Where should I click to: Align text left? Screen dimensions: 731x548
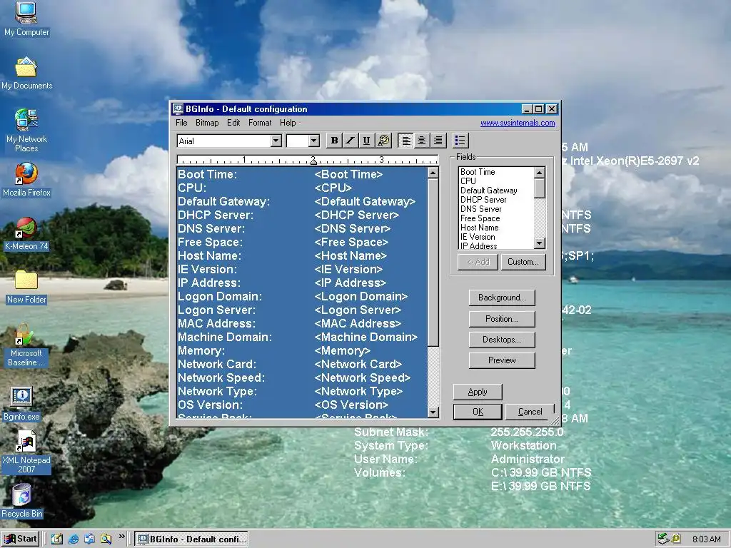point(406,141)
